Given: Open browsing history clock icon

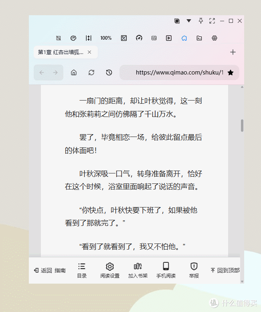Looking at the screenshot, I should point(109,72).
